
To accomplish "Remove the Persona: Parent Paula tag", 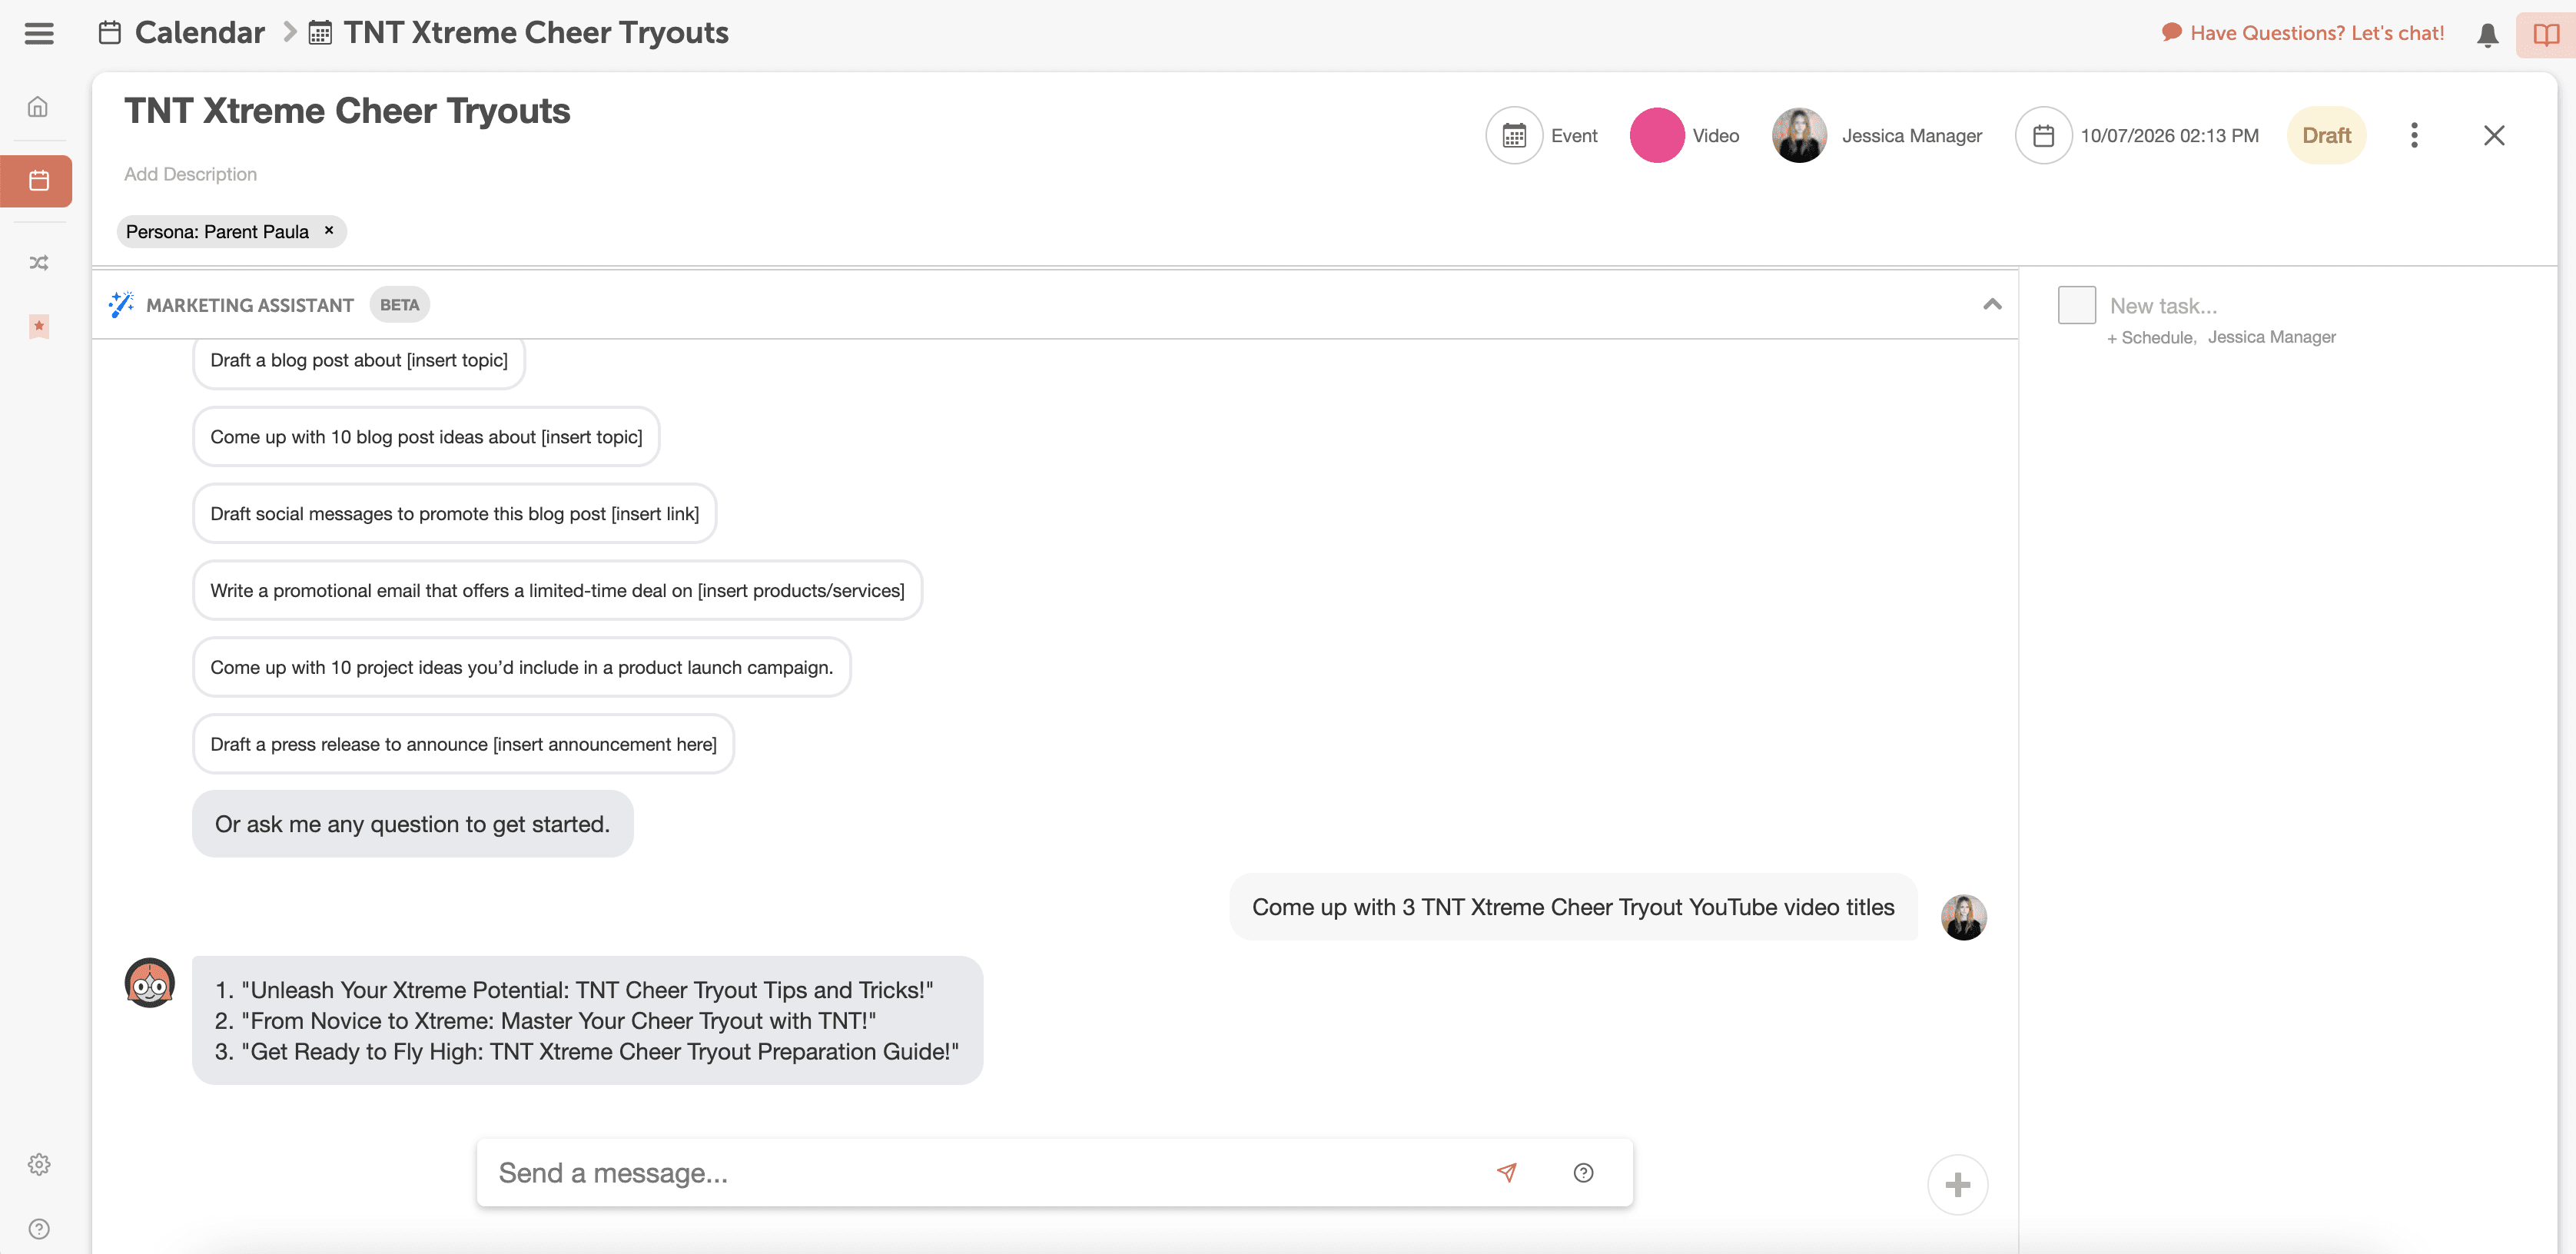I will point(329,231).
